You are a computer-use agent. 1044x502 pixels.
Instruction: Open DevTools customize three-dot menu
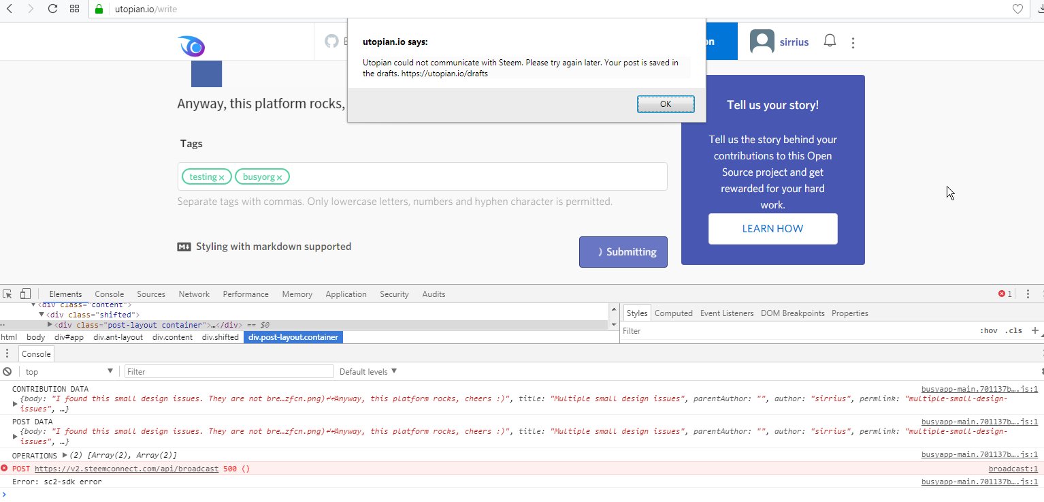tap(1028, 294)
